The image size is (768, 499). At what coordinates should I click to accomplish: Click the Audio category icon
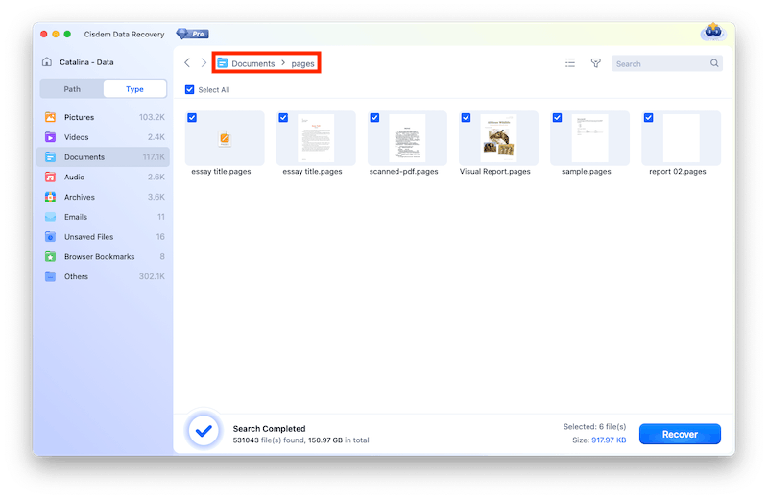click(x=50, y=177)
